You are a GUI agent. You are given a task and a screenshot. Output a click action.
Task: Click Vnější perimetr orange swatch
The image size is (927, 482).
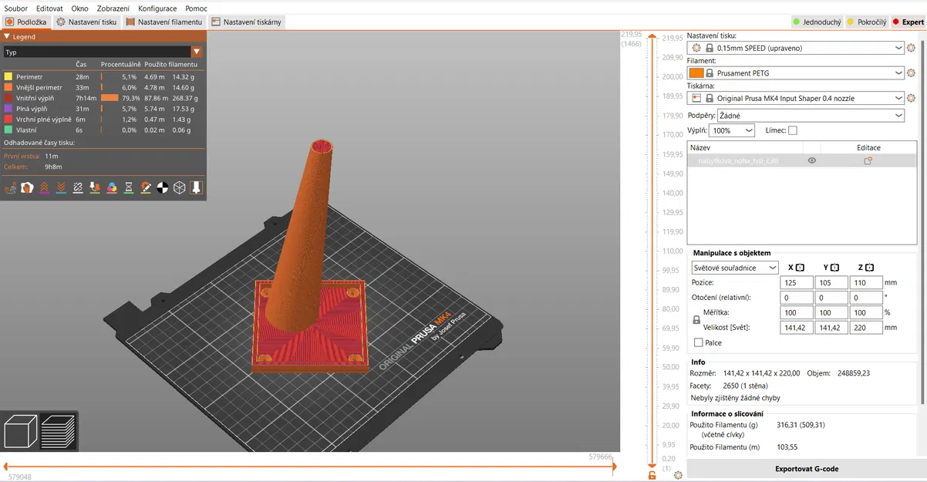(8, 87)
